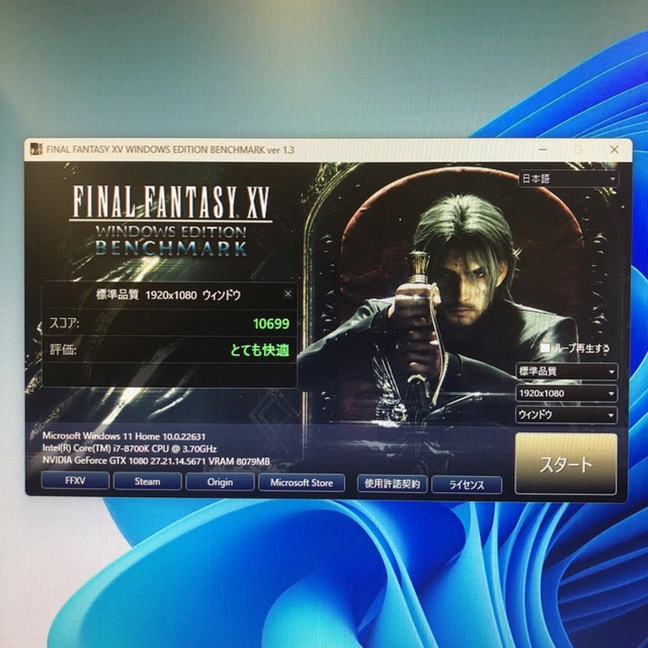Click the とても快適 rating text
Viewport: 648px width, 648px height.
click(260, 350)
